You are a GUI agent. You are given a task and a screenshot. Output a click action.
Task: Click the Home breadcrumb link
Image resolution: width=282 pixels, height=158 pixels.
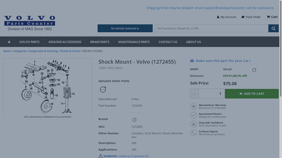[7, 51]
